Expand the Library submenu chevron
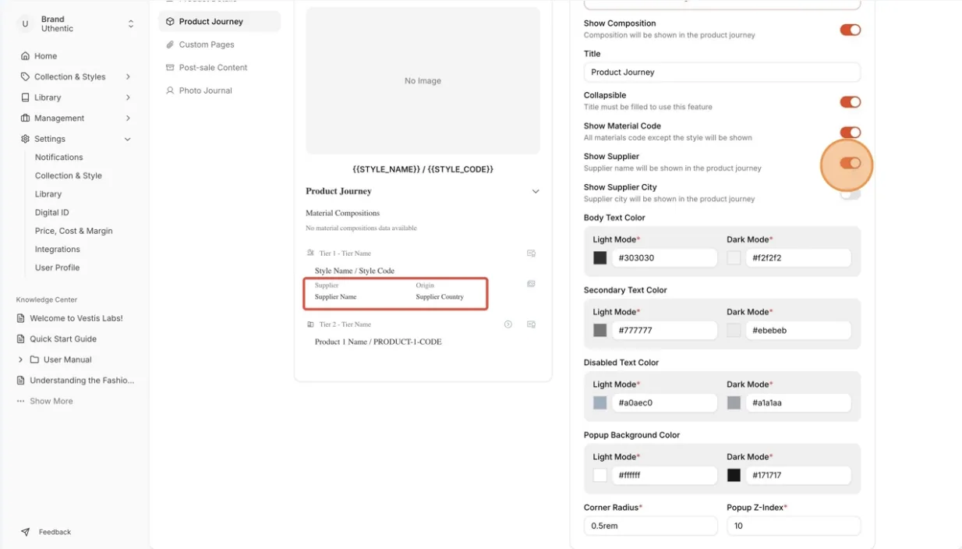Image resolution: width=962 pixels, height=549 pixels. tap(128, 97)
